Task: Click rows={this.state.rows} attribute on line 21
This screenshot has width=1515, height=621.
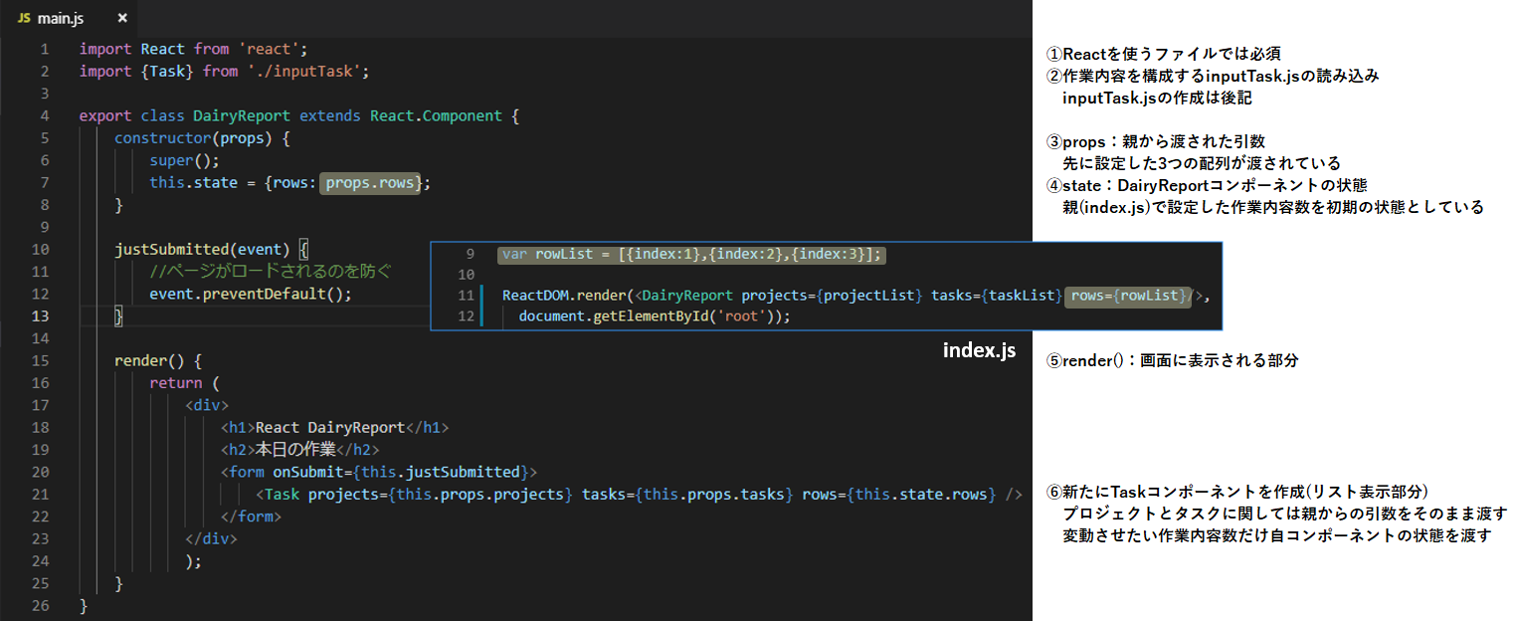Action: tap(899, 494)
